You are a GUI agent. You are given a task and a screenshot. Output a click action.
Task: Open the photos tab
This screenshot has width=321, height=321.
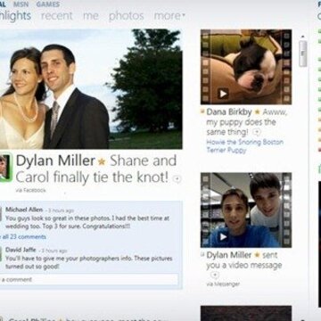click(x=127, y=16)
